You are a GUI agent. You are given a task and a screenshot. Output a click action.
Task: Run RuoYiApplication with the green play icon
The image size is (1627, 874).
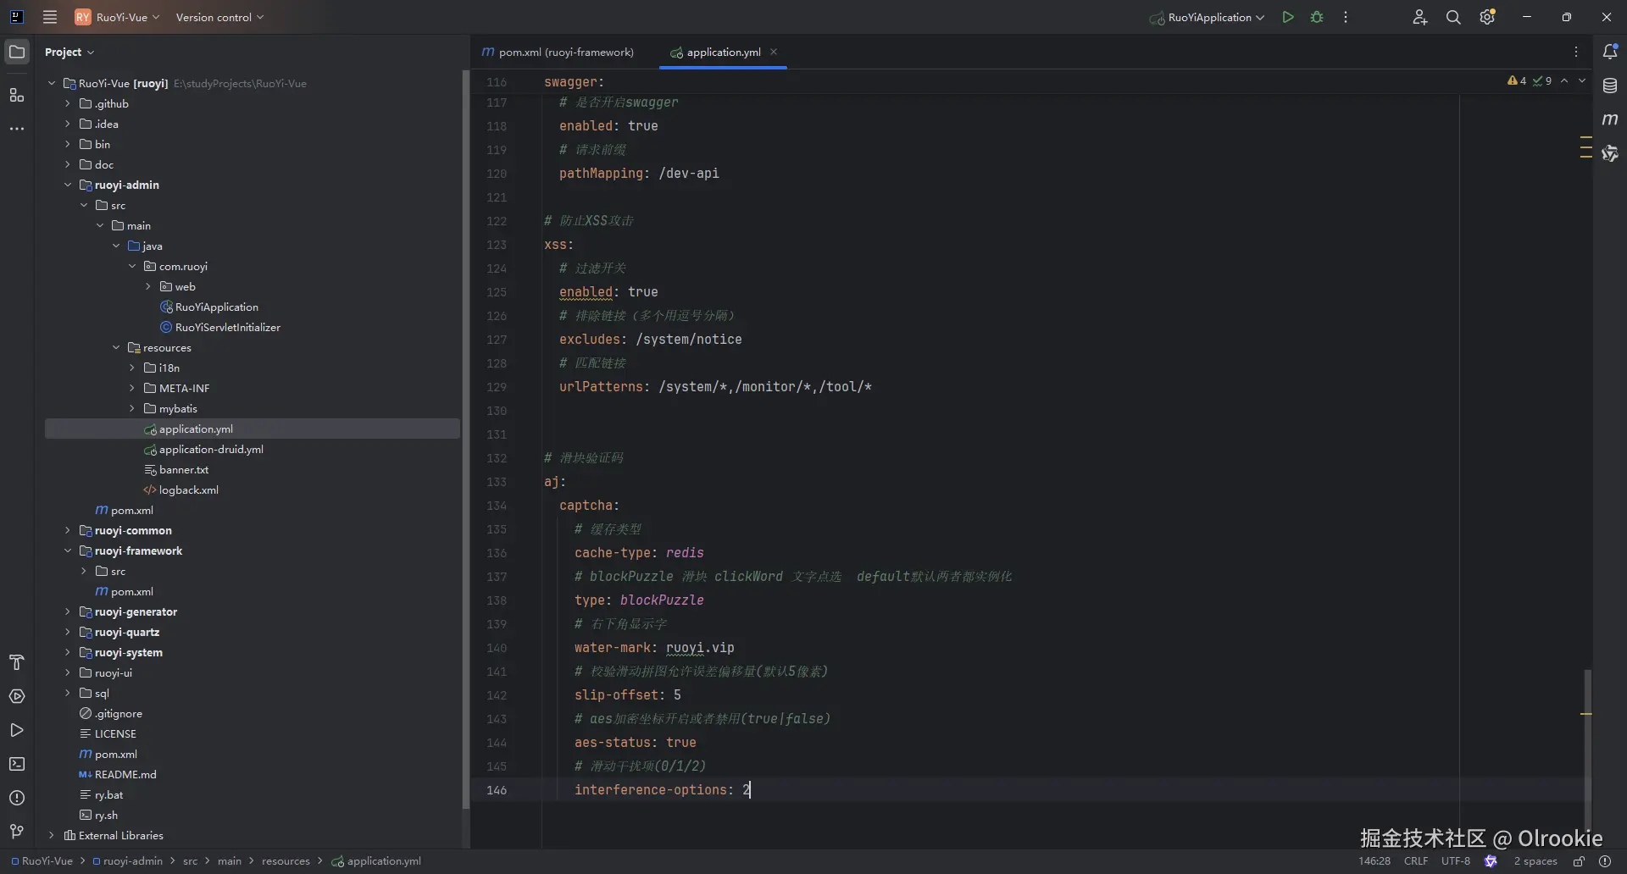1288,17
